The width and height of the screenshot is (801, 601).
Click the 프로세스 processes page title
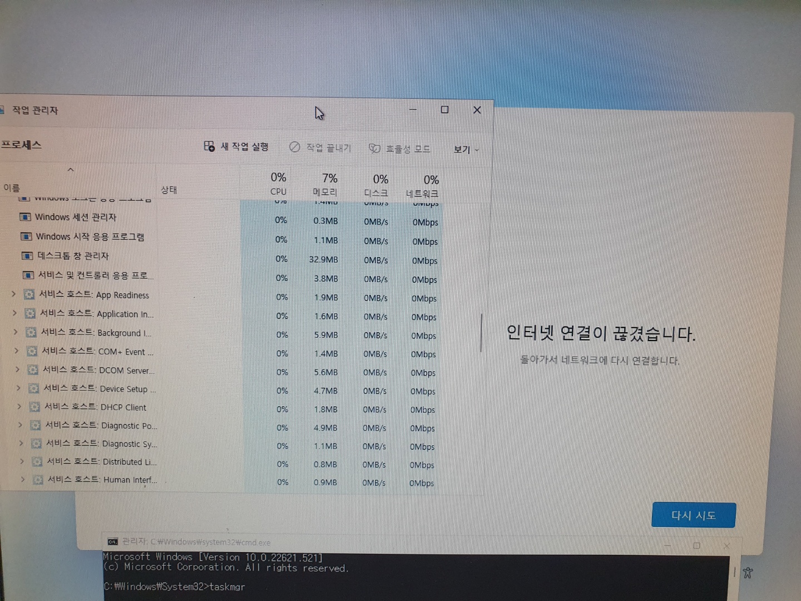tap(21, 145)
